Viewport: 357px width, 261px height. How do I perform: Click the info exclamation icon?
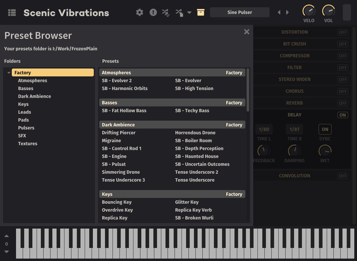click(x=153, y=12)
